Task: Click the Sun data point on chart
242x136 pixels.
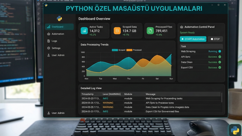Action: tap(171, 55)
